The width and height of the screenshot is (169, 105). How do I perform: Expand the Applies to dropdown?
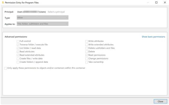coord(42,24)
